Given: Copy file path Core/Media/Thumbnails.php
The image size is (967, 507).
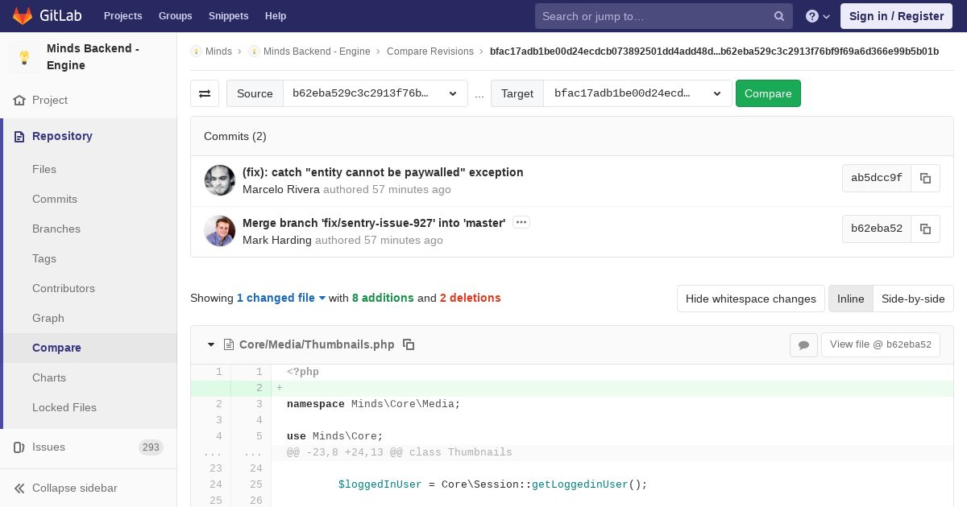Looking at the screenshot, I should coord(409,344).
